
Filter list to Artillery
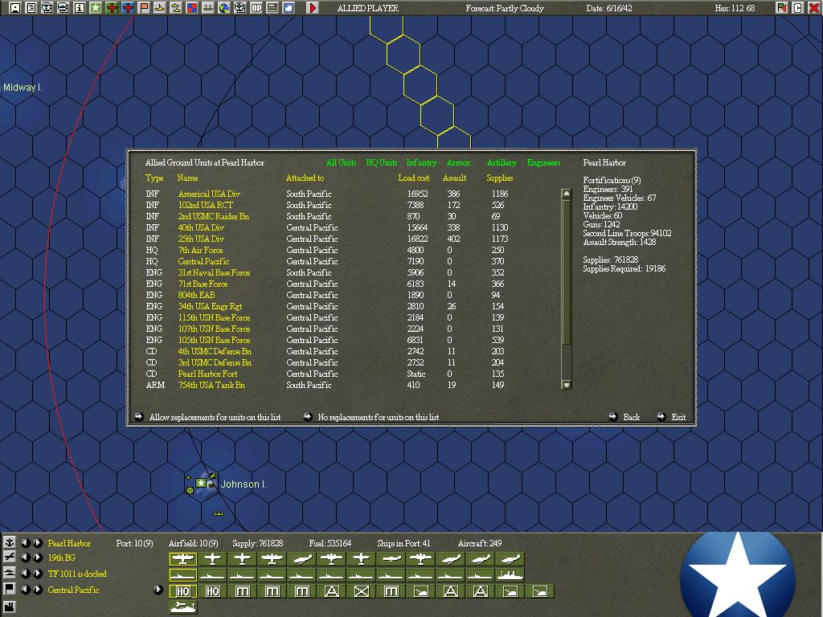[502, 162]
